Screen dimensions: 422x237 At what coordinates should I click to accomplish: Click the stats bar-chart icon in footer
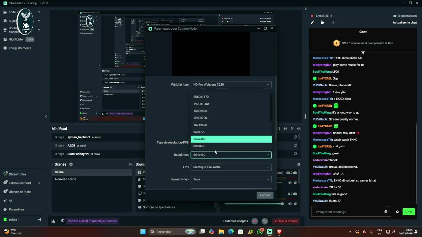pyautogui.click(x=53, y=221)
